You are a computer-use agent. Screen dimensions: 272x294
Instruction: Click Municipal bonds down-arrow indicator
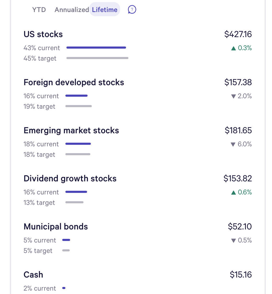[234, 240]
